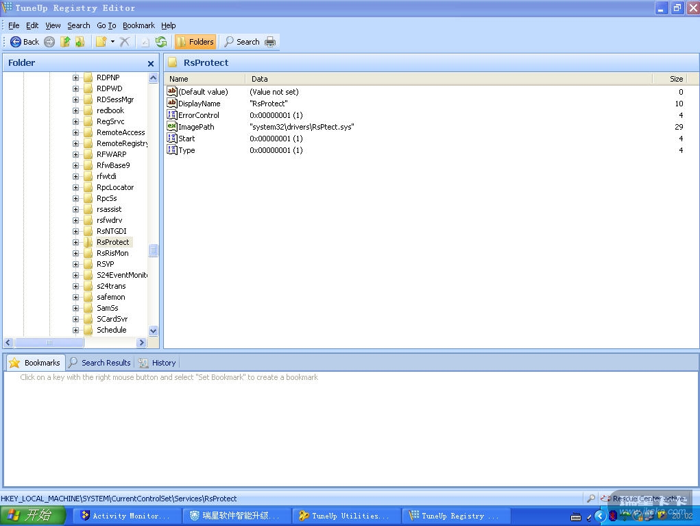Refresh the registry view with green arrows icon
The height and width of the screenshot is (526, 700).
tap(161, 42)
